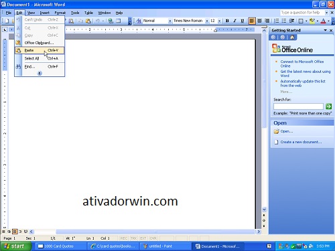
Task: Start the Office Online search
Action: [x=328, y=106]
